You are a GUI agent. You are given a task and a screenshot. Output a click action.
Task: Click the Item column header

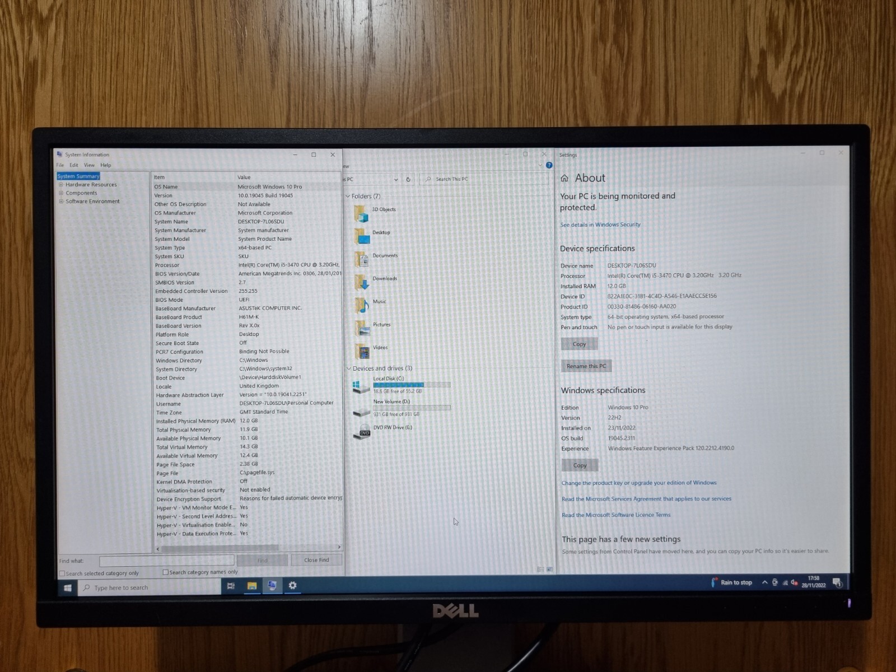click(x=193, y=178)
